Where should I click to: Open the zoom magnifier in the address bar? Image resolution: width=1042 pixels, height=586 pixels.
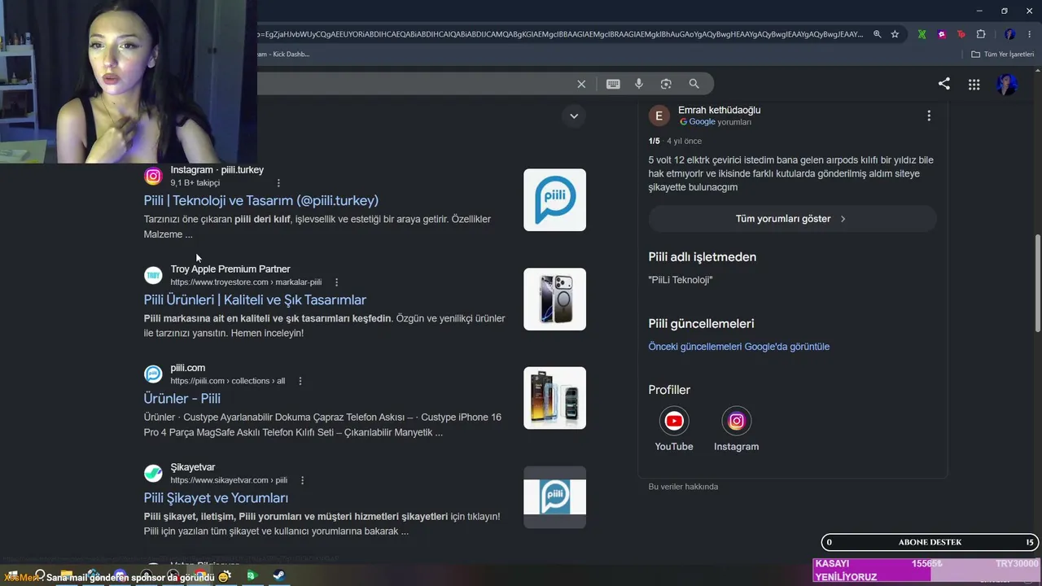point(877,34)
